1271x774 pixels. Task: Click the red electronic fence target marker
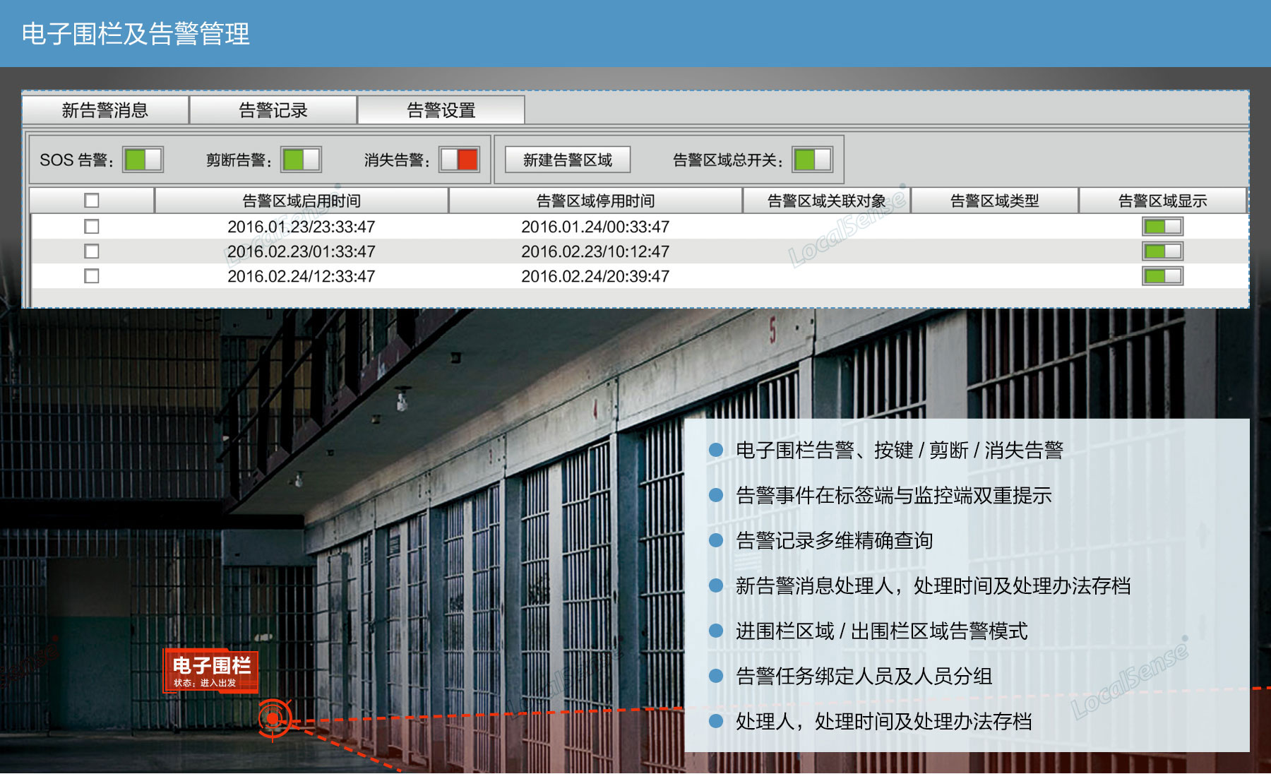273,718
